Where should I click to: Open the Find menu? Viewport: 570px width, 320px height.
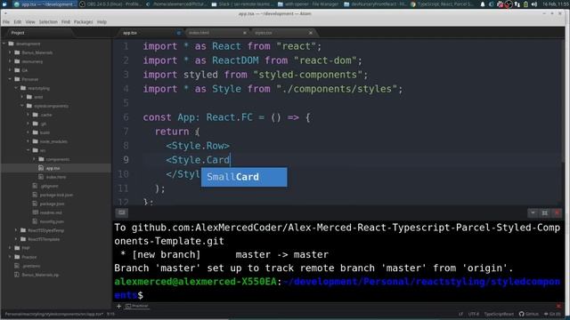(66, 21)
